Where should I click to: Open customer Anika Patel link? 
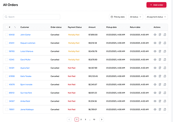pos(25,101)
